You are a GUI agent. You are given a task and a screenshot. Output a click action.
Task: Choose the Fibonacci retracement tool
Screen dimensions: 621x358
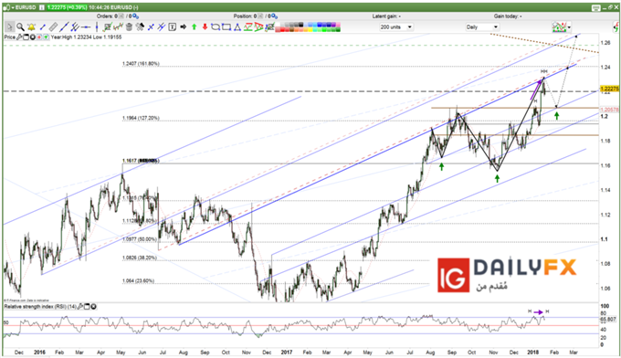[247, 26]
